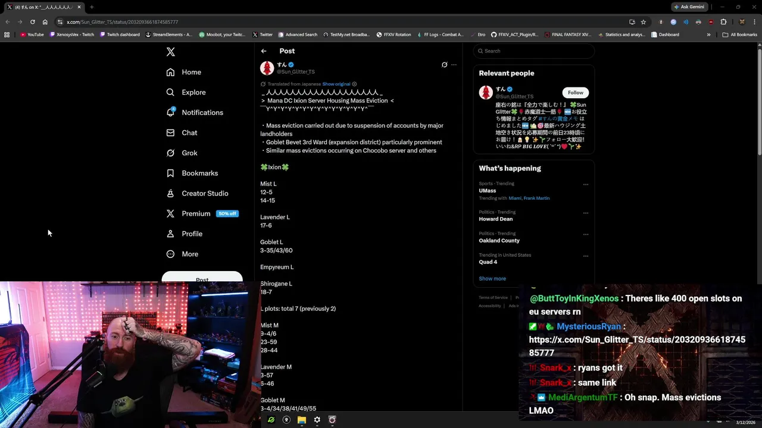762x428 pixels.
Task: Click the avatar in Relevant people
Action: 486,92
